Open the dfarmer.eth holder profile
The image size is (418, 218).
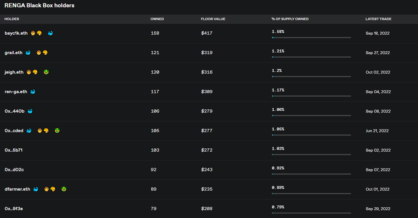coord(17,189)
